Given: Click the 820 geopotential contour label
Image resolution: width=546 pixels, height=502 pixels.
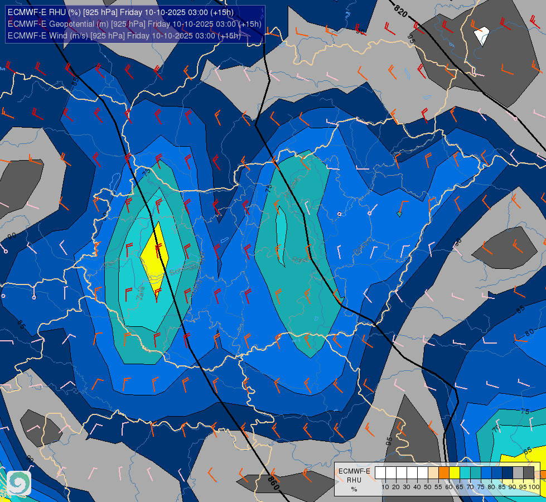Looking at the screenshot, I should pos(401,10).
